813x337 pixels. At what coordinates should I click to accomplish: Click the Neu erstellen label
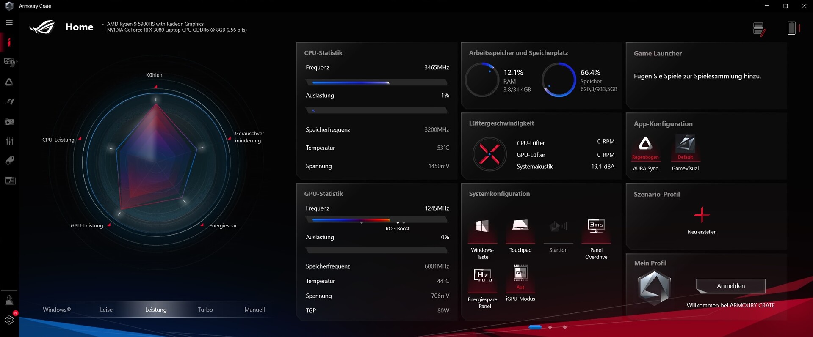[702, 232]
